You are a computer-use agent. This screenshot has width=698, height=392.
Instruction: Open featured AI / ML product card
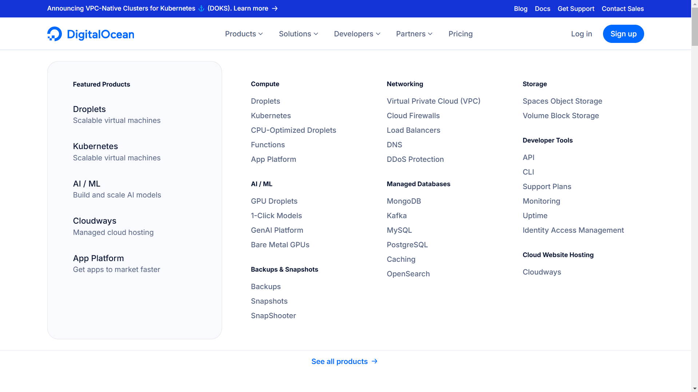coord(117,189)
